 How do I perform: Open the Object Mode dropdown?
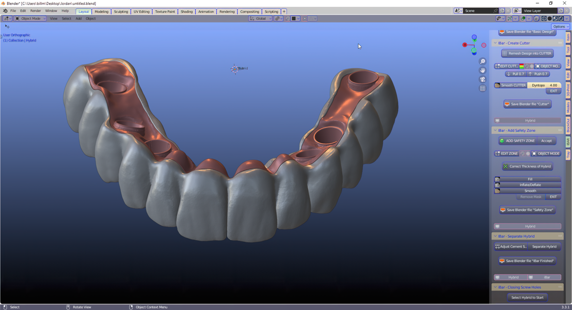[30, 19]
